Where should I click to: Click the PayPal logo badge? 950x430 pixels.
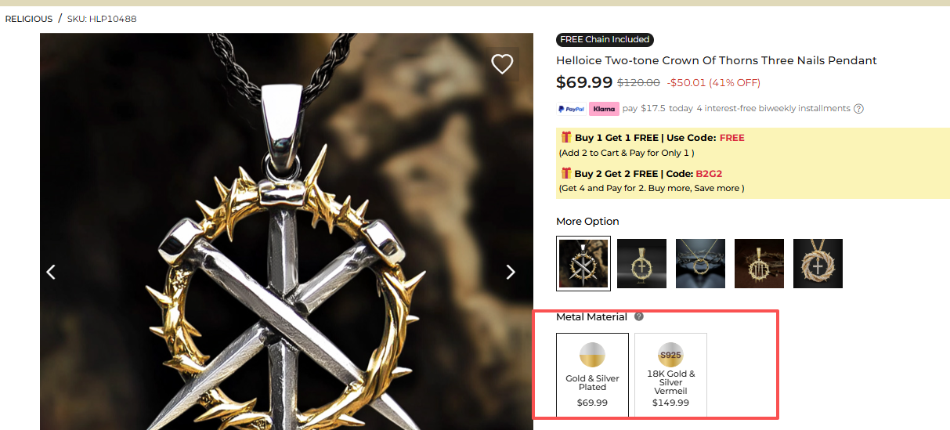(571, 109)
